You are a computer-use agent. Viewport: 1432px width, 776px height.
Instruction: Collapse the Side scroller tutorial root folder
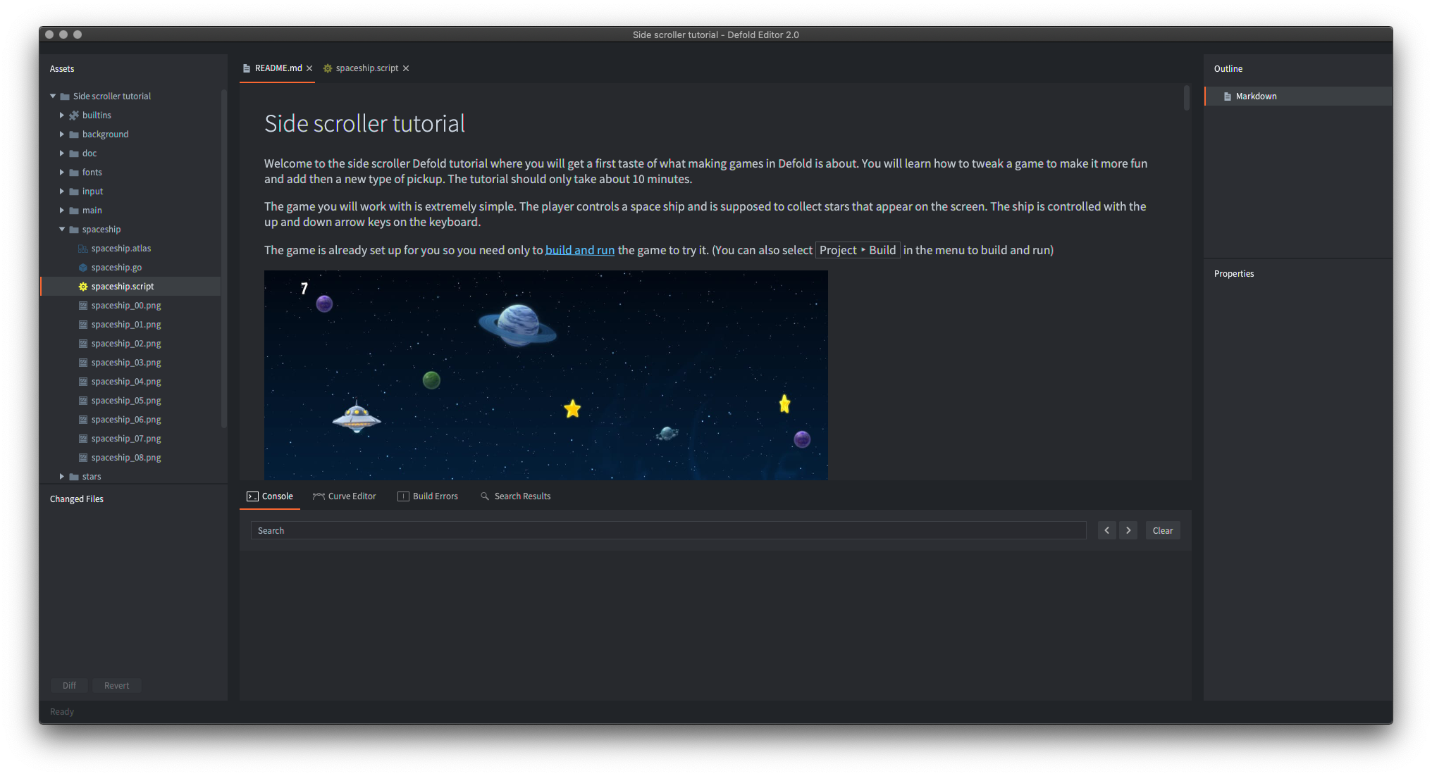pyautogui.click(x=53, y=96)
